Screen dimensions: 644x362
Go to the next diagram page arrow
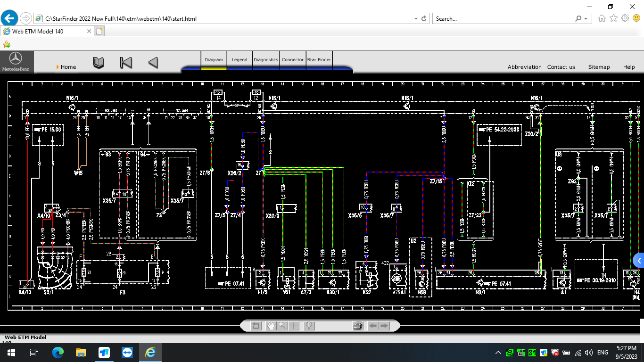[384, 326]
